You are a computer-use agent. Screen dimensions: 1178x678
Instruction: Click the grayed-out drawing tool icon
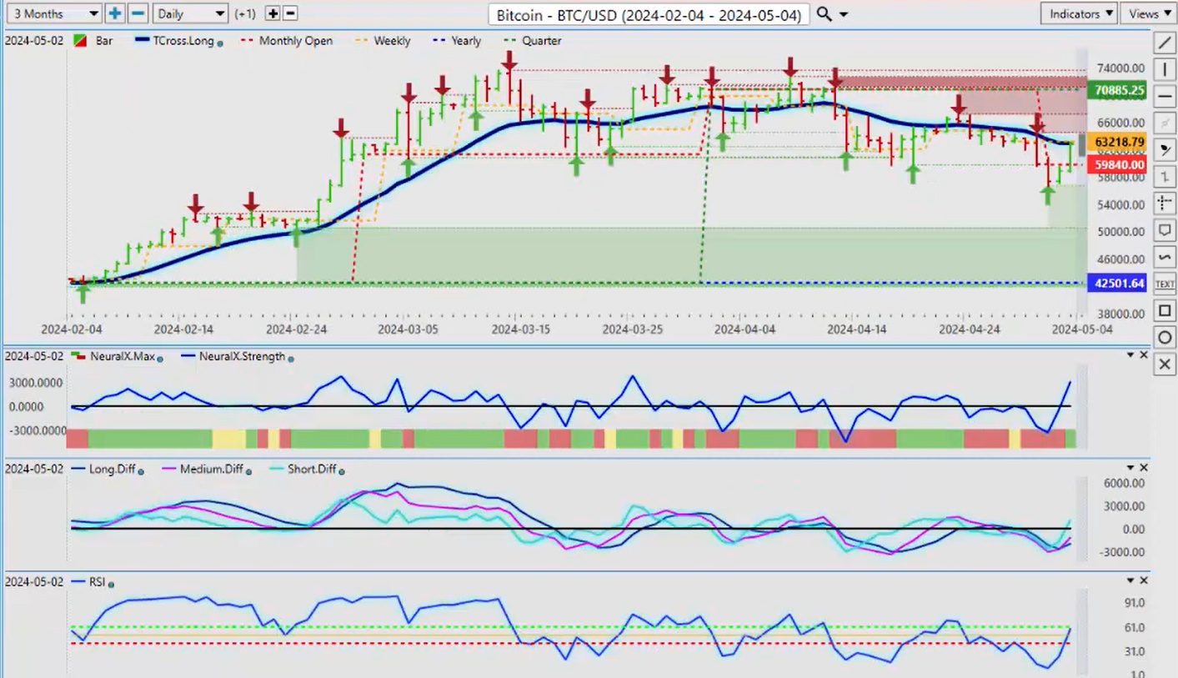click(1165, 123)
